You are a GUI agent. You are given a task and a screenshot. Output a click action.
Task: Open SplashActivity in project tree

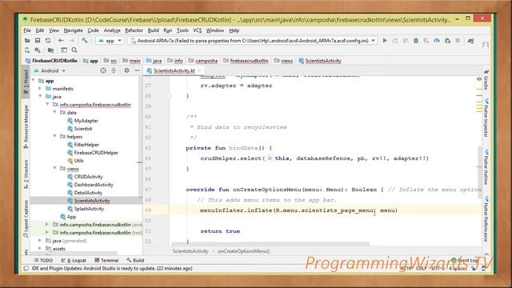click(89, 209)
